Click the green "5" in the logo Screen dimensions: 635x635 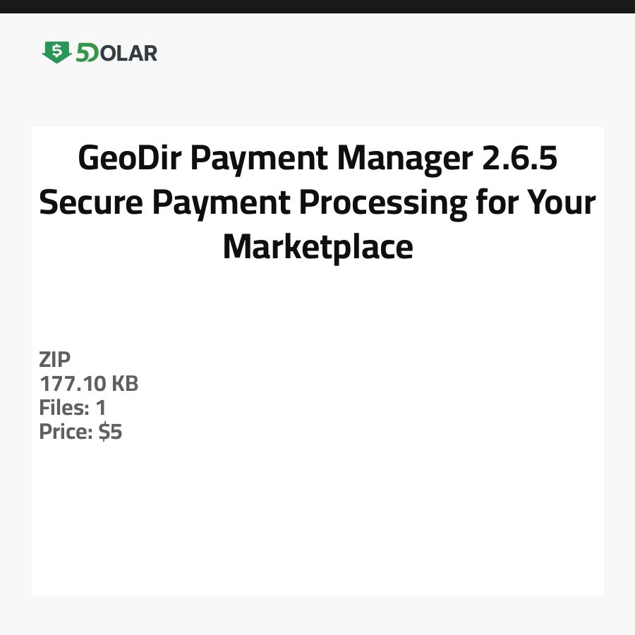pos(83,53)
